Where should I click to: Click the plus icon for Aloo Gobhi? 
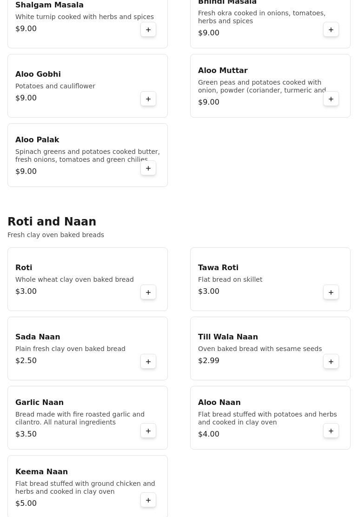[148, 99]
